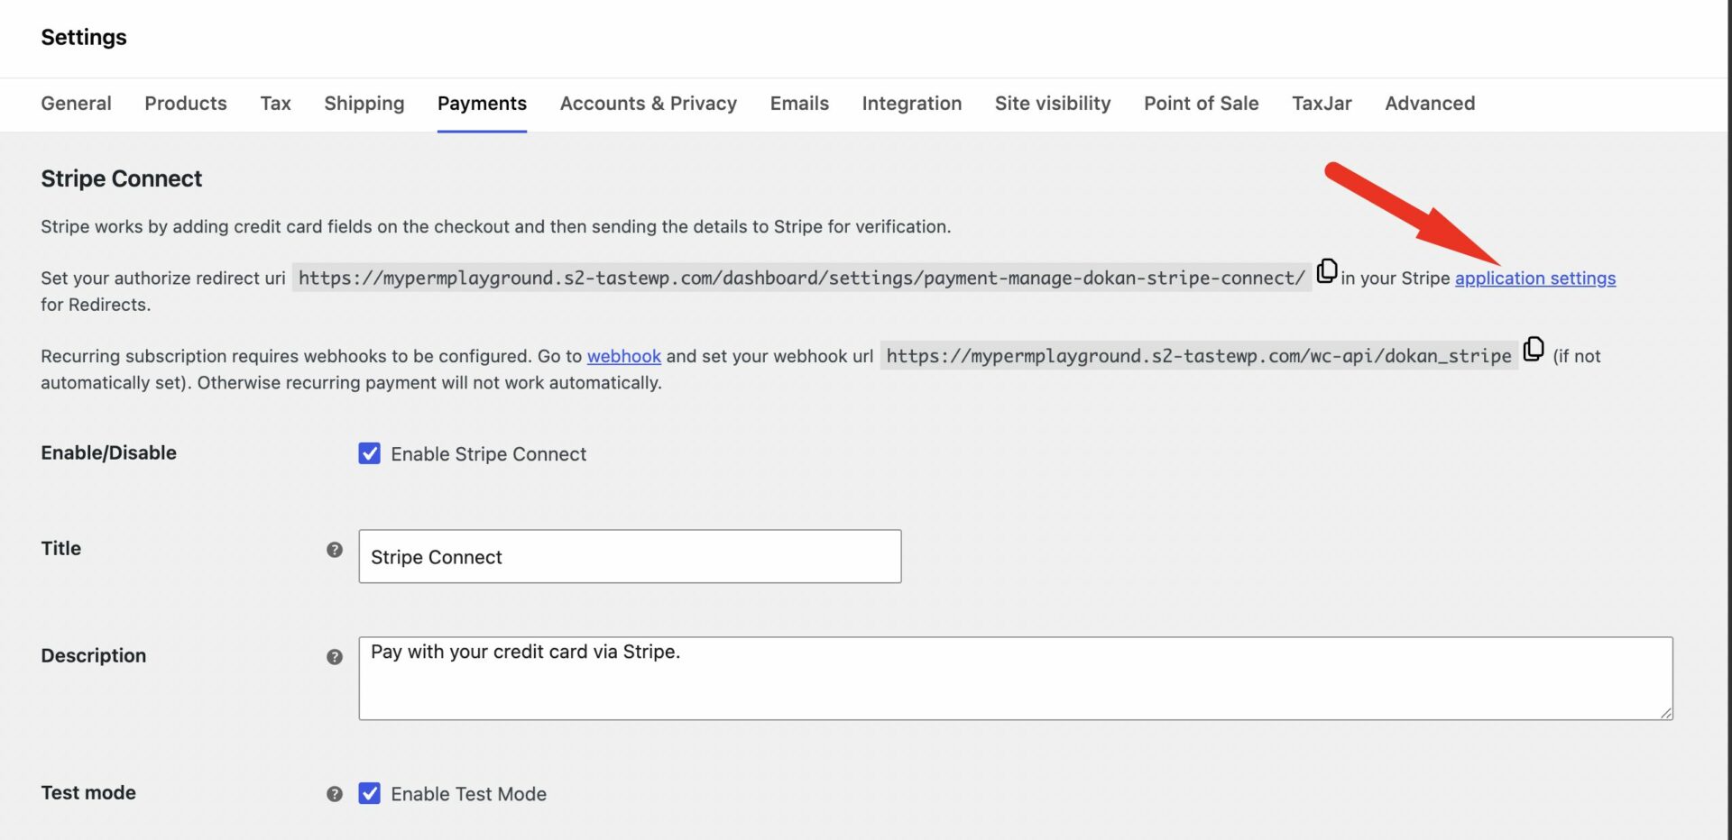This screenshot has height=840, width=1732.
Task: Go to the Advanced tab
Action: [1430, 104]
